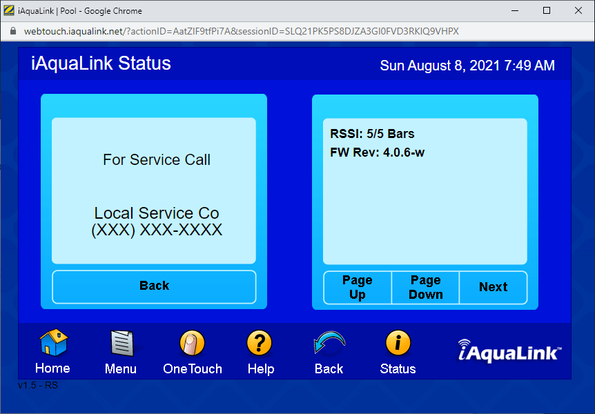The image size is (595, 414).
Task: Maximize the Chrome window
Action: (x=547, y=10)
